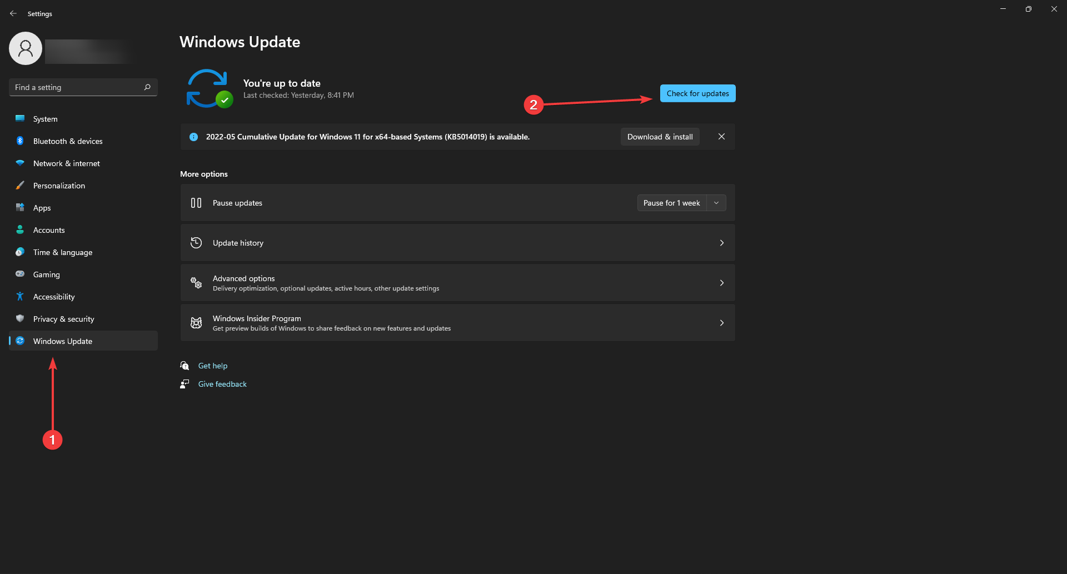Viewport: 1067px width, 574px height.
Task: Click the blurred account name
Action: point(89,51)
